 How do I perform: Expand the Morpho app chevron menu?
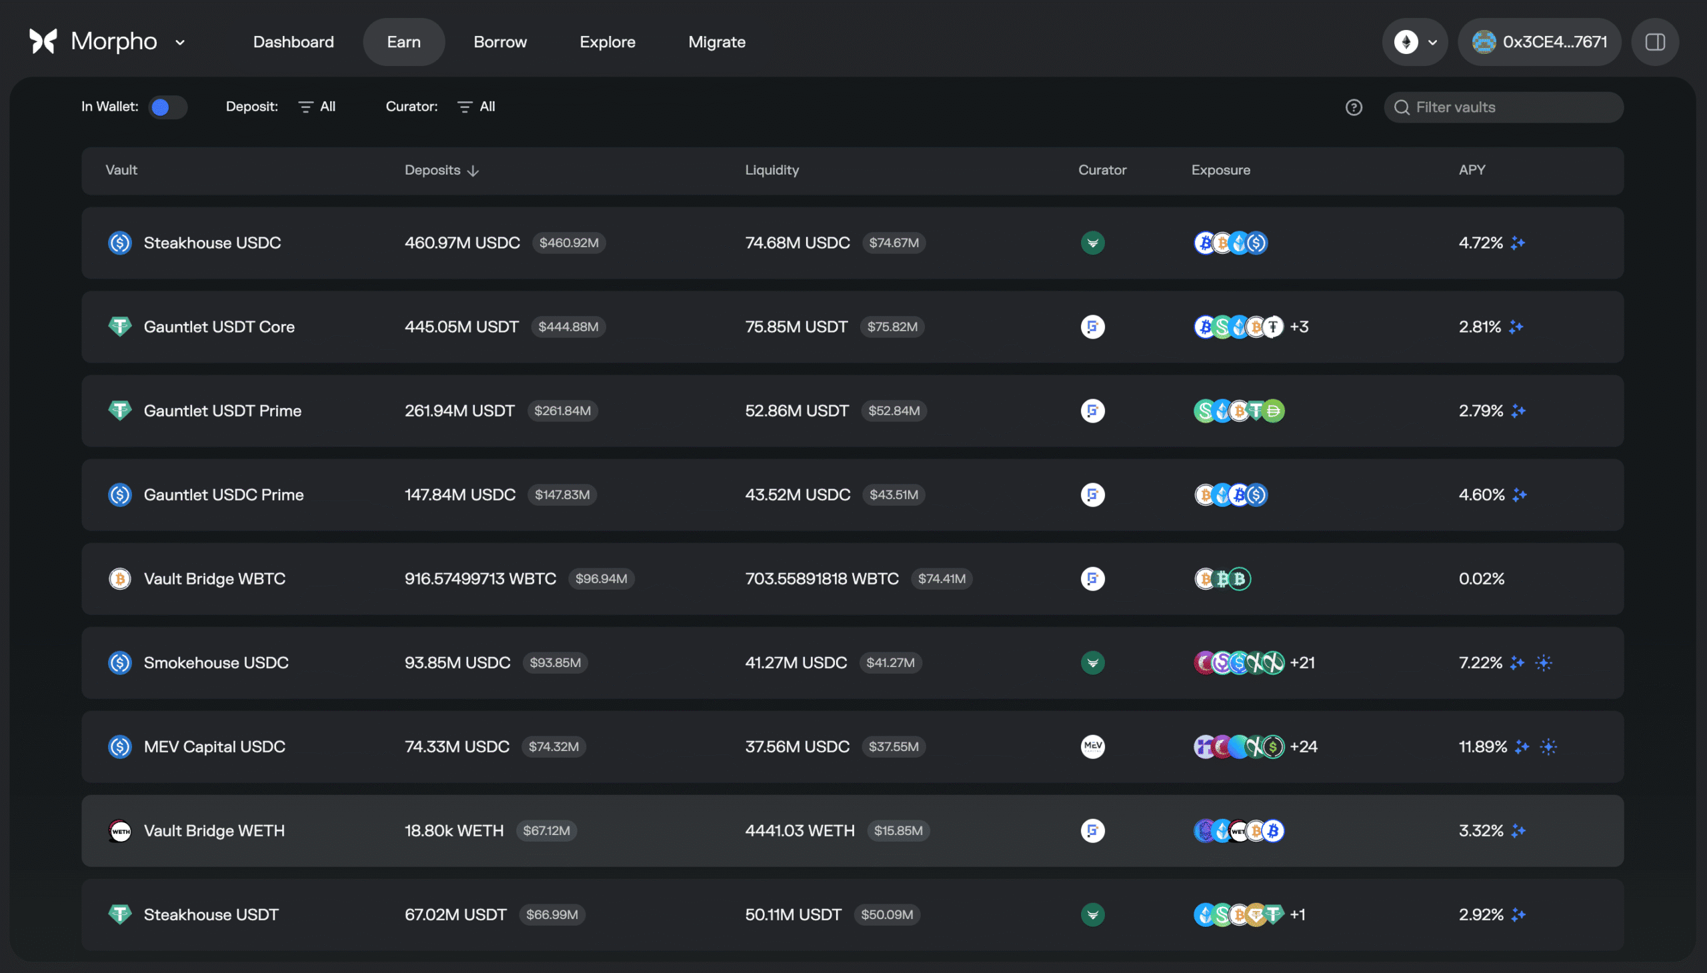[x=180, y=43]
